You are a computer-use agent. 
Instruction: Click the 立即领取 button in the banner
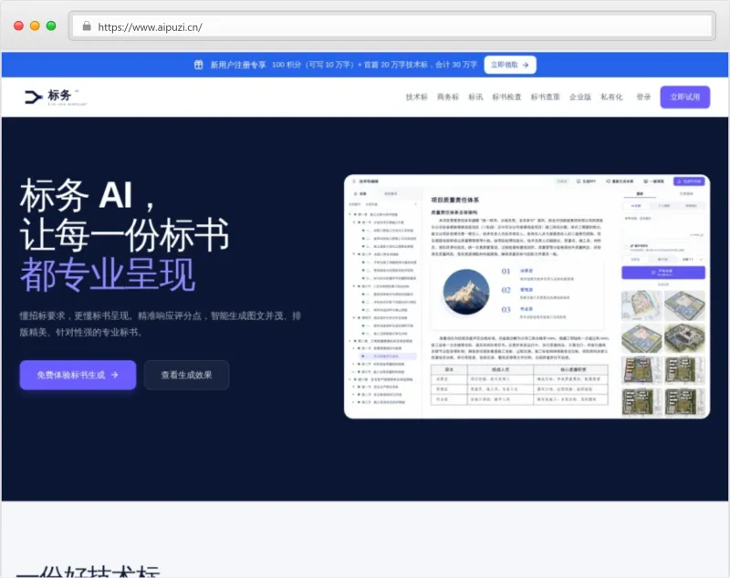tap(510, 65)
